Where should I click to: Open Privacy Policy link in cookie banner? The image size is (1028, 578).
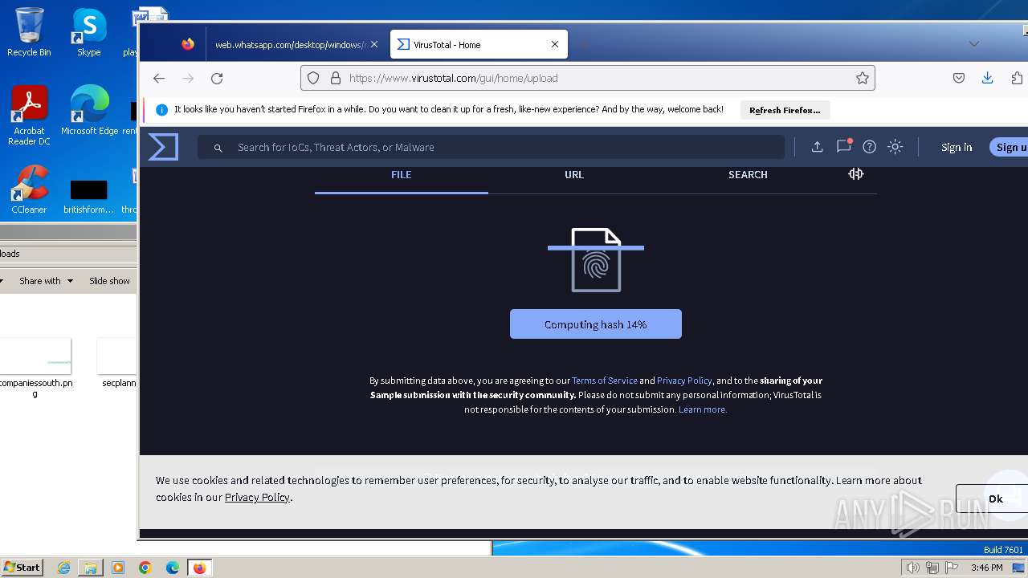tap(257, 497)
